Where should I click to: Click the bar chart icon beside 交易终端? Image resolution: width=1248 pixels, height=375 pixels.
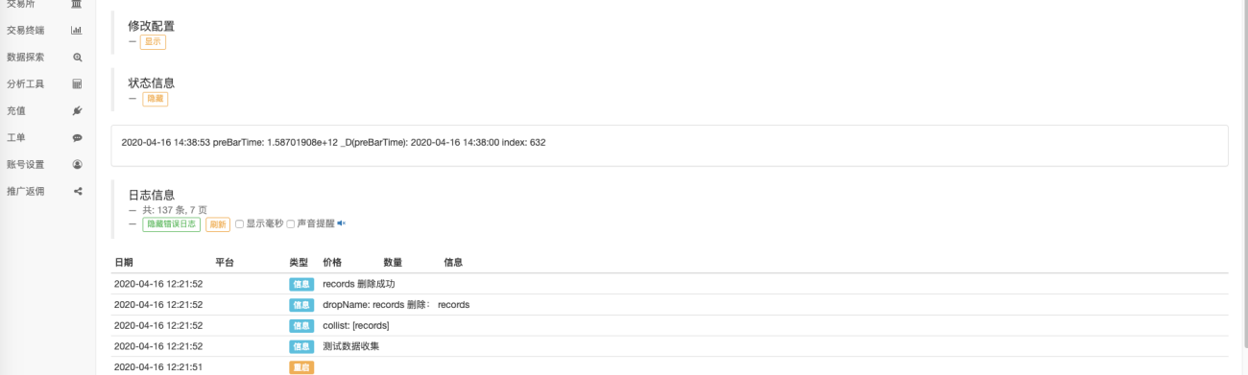[x=77, y=30]
